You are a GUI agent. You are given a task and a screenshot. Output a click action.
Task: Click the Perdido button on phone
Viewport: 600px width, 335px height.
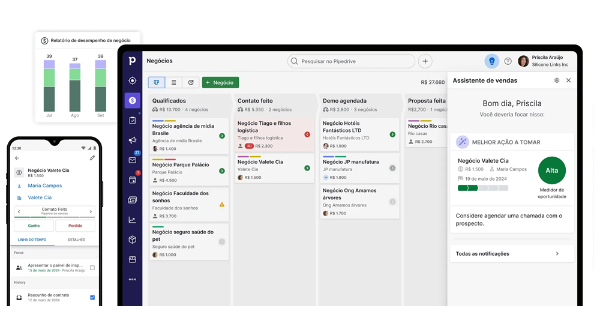tap(76, 226)
